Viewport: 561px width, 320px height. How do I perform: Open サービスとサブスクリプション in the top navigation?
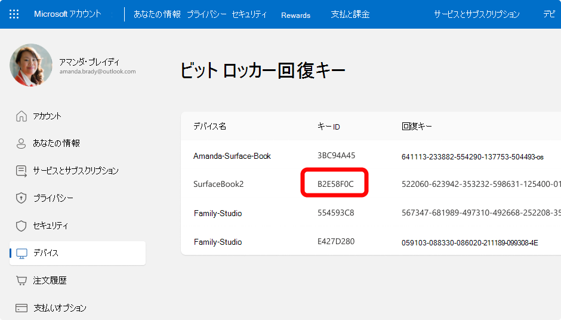(x=477, y=14)
